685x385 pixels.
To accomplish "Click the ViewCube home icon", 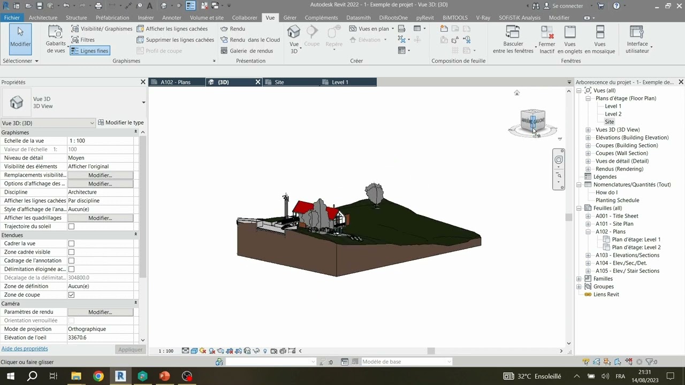I will click(x=516, y=93).
